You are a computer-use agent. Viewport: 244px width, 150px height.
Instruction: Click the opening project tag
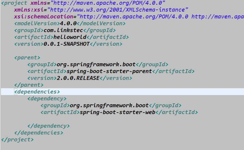(14, 3)
